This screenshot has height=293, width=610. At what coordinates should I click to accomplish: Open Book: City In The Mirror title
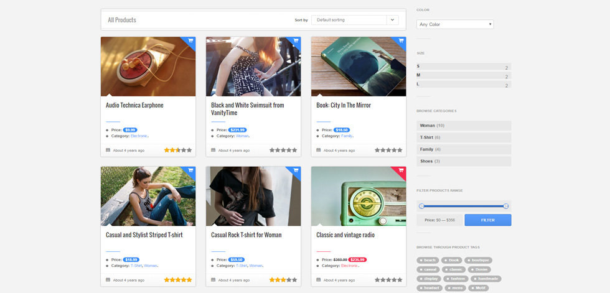click(344, 105)
